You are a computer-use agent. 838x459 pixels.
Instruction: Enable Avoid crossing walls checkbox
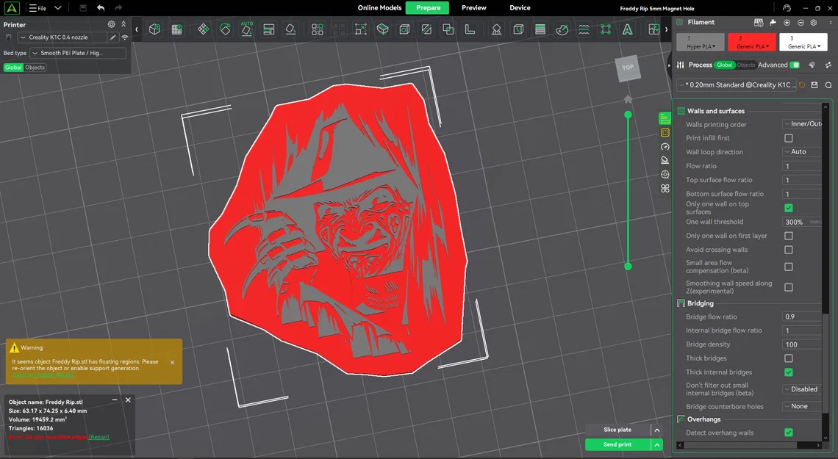click(788, 250)
